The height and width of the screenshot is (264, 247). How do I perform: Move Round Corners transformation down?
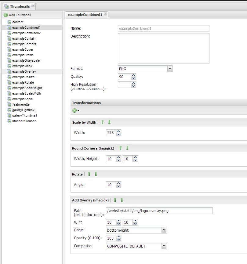point(127,148)
